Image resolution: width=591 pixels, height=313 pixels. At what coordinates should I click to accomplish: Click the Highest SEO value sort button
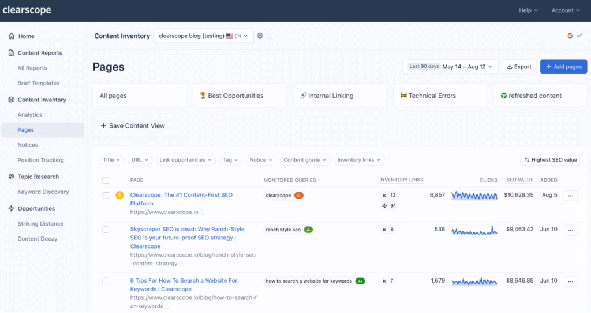click(x=550, y=160)
